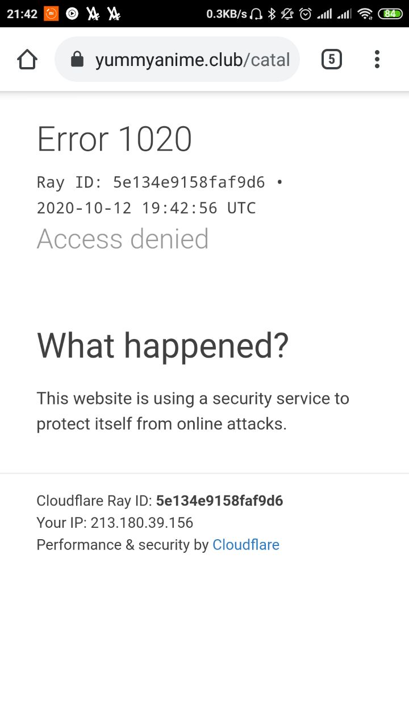Image resolution: width=409 pixels, height=728 pixels.
Task: Click the Error 1020 heading
Action: point(114,139)
